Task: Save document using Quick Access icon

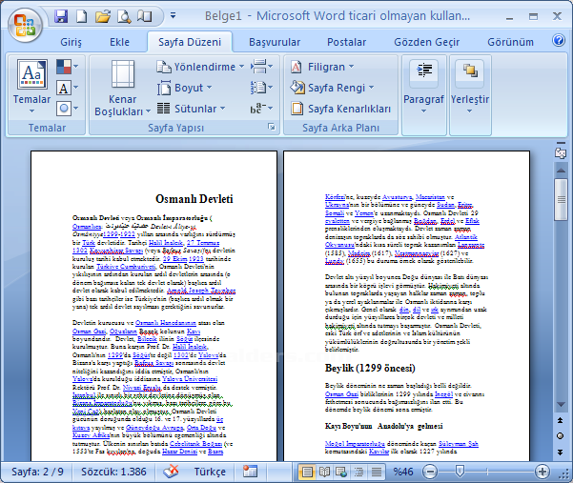Action: (x=61, y=16)
